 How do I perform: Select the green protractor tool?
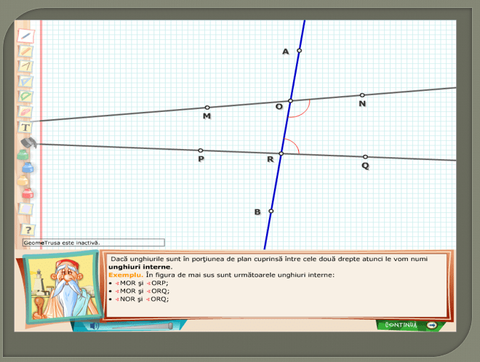[x=25, y=97]
